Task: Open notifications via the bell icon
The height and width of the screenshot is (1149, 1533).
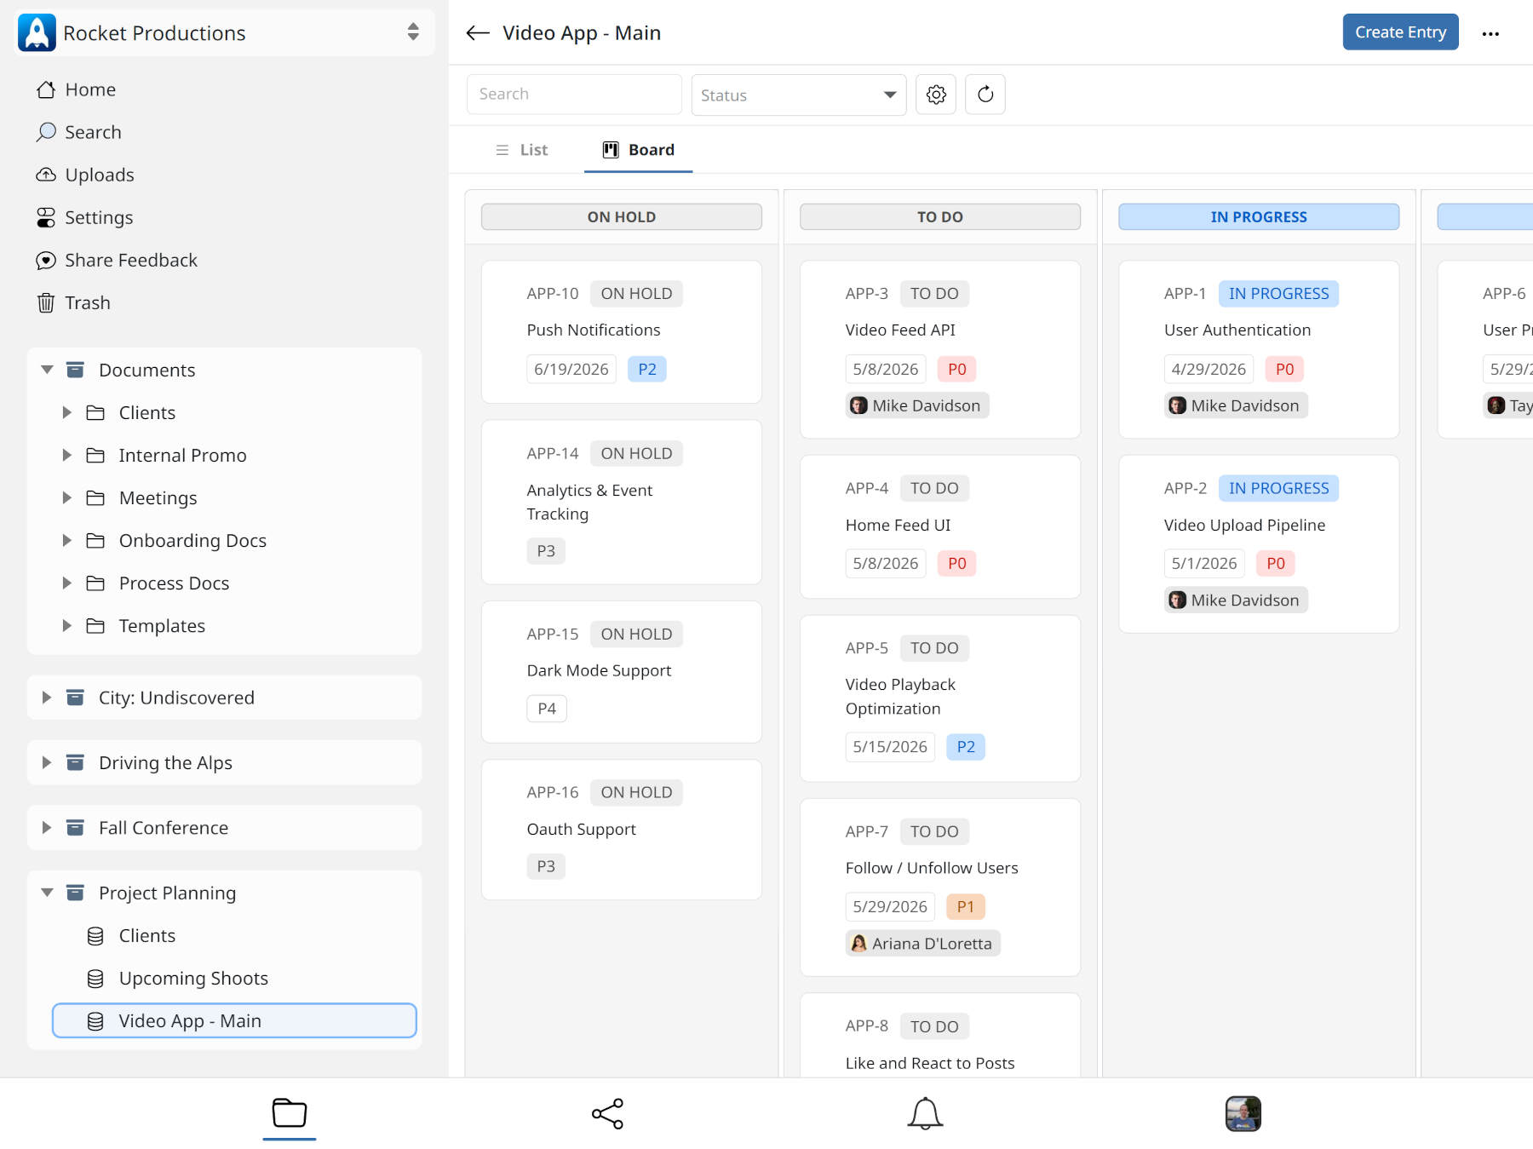Action: tap(926, 1113)
